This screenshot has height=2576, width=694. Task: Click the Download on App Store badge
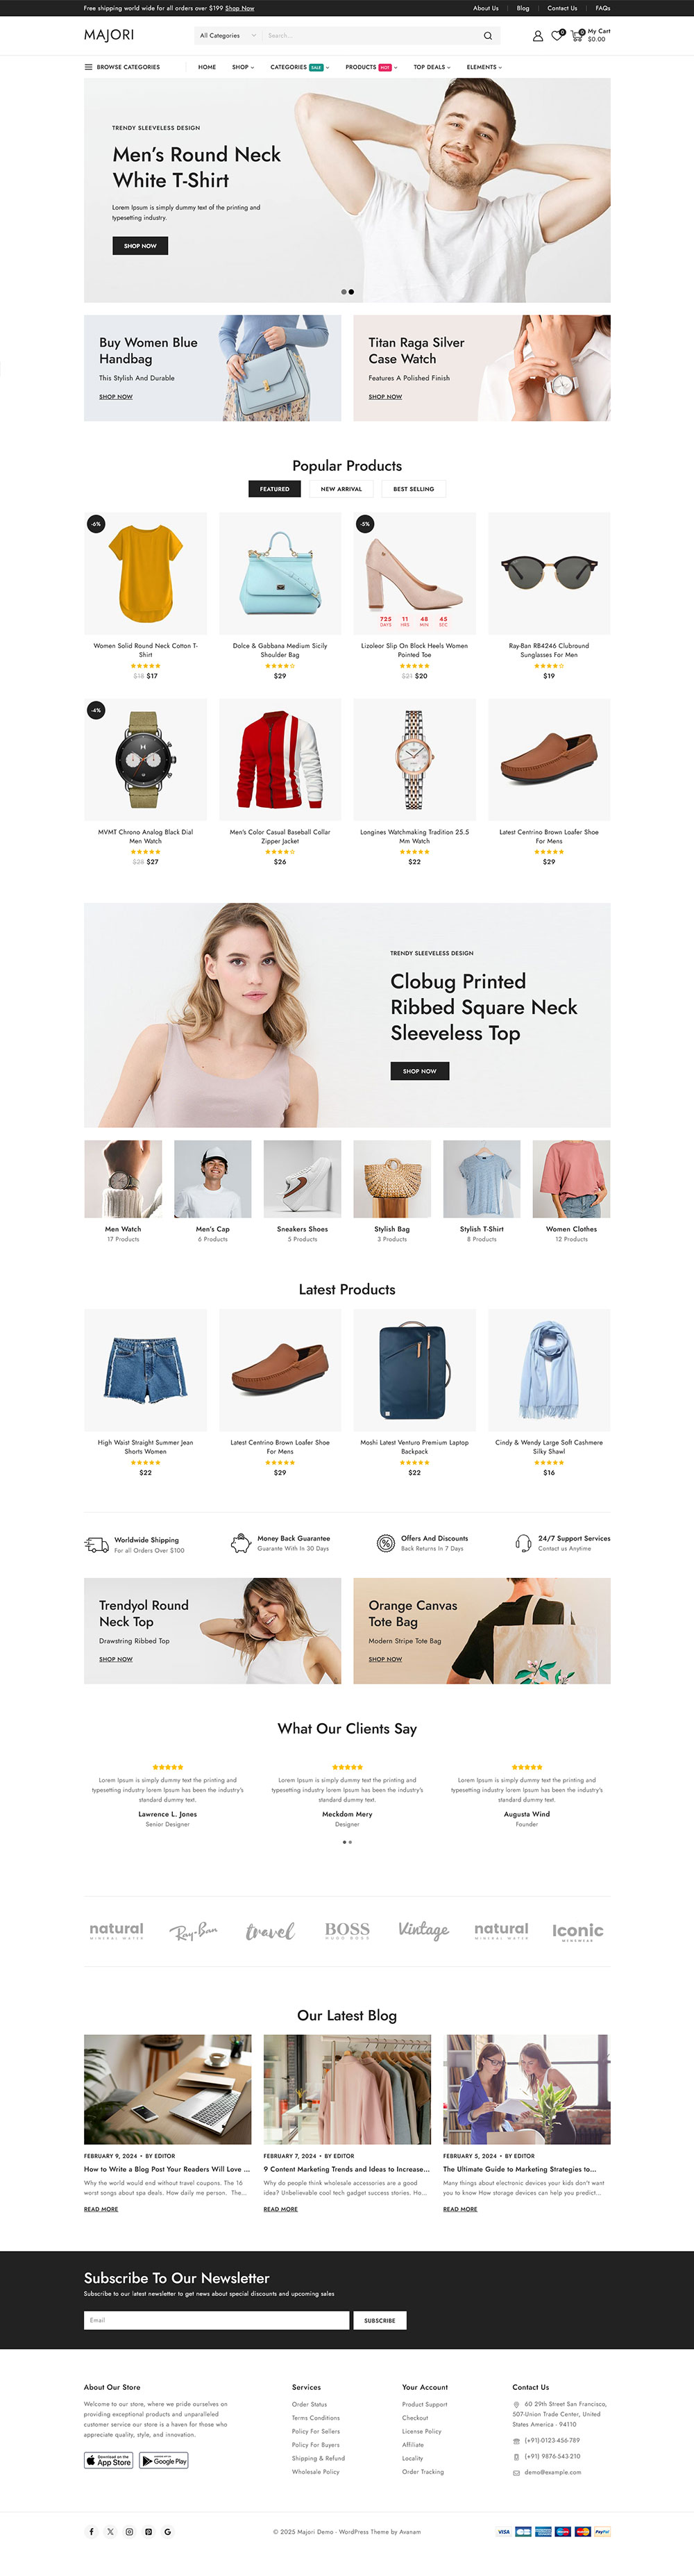[108, 2460]
